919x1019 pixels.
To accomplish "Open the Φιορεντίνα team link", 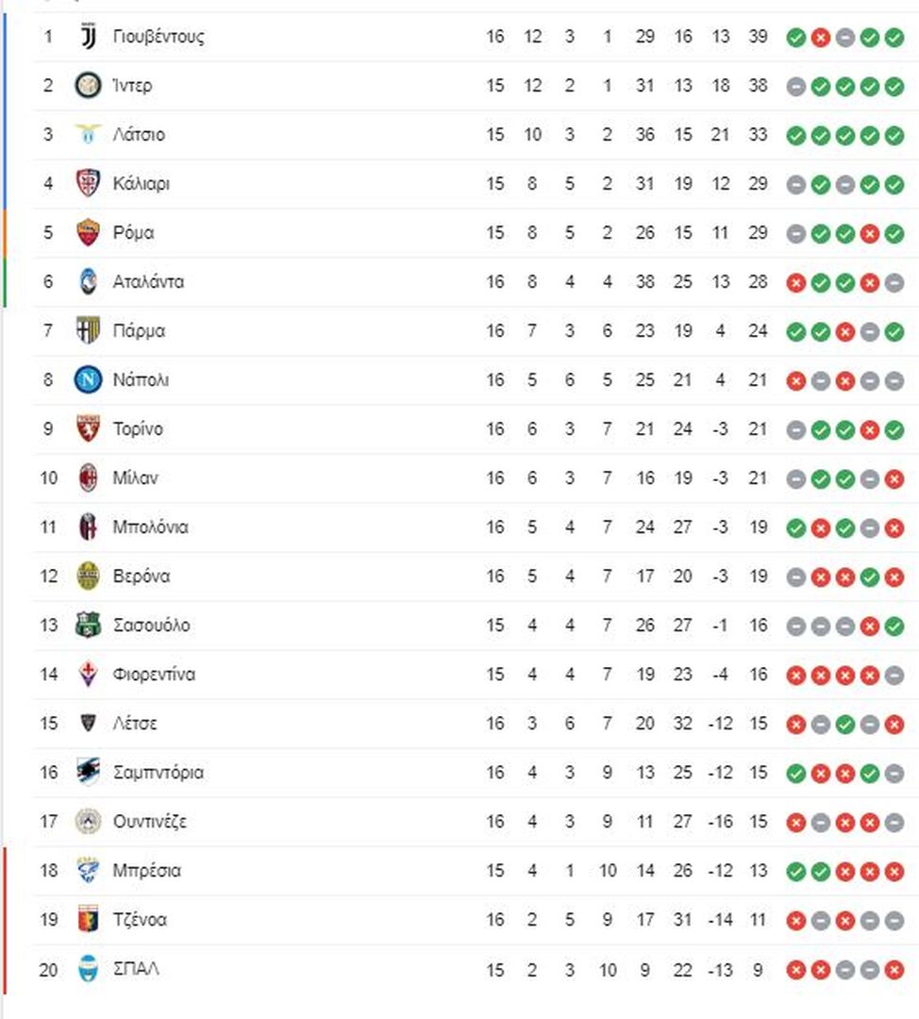I will (154, 675).
